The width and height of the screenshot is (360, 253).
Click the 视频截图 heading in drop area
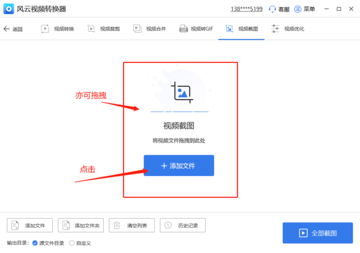click(x=179, y=126)
